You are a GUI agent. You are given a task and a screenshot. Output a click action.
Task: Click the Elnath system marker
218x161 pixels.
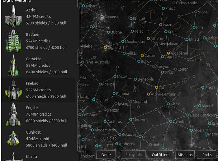187,39
